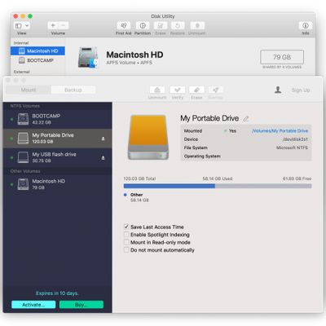Click the Unmount toolbar icon in NTFS window
The width and height of the screenshot is (326, 326).
[x=157, y=90]
